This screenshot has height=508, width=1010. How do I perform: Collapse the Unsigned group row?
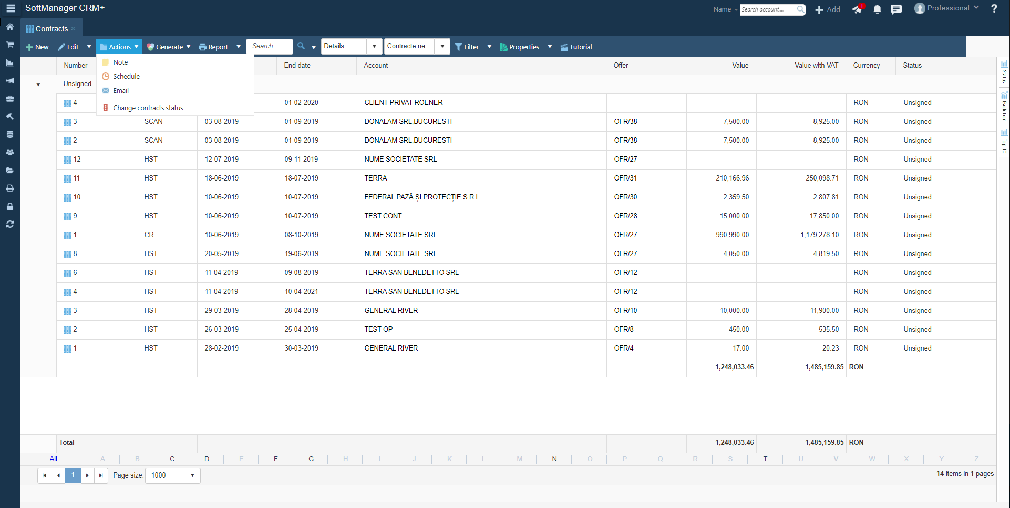pyautogui.click(x=38, y=84)
